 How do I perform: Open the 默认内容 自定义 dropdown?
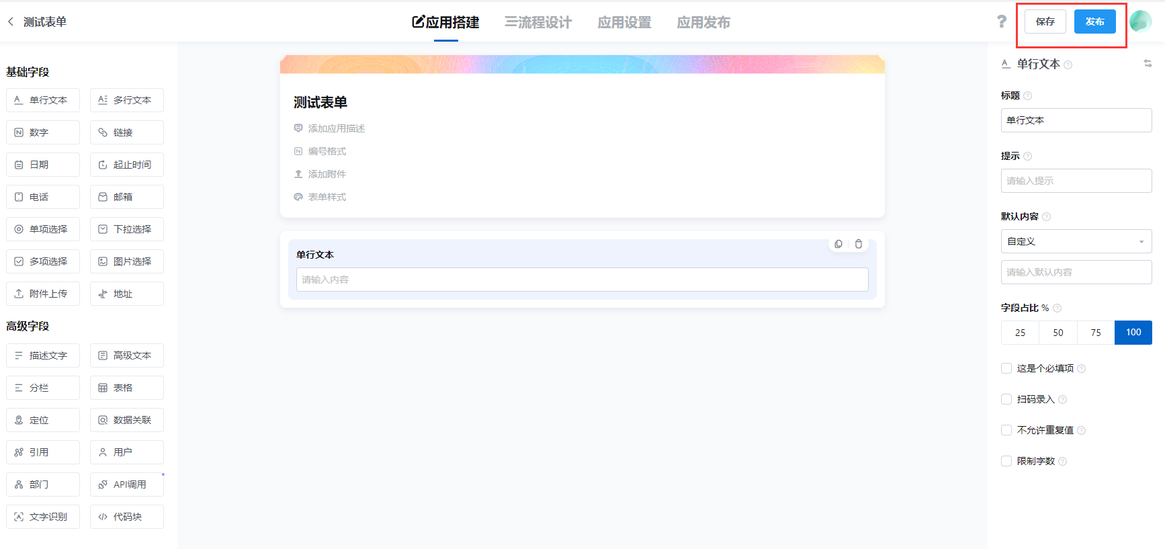pos(1076,241)
